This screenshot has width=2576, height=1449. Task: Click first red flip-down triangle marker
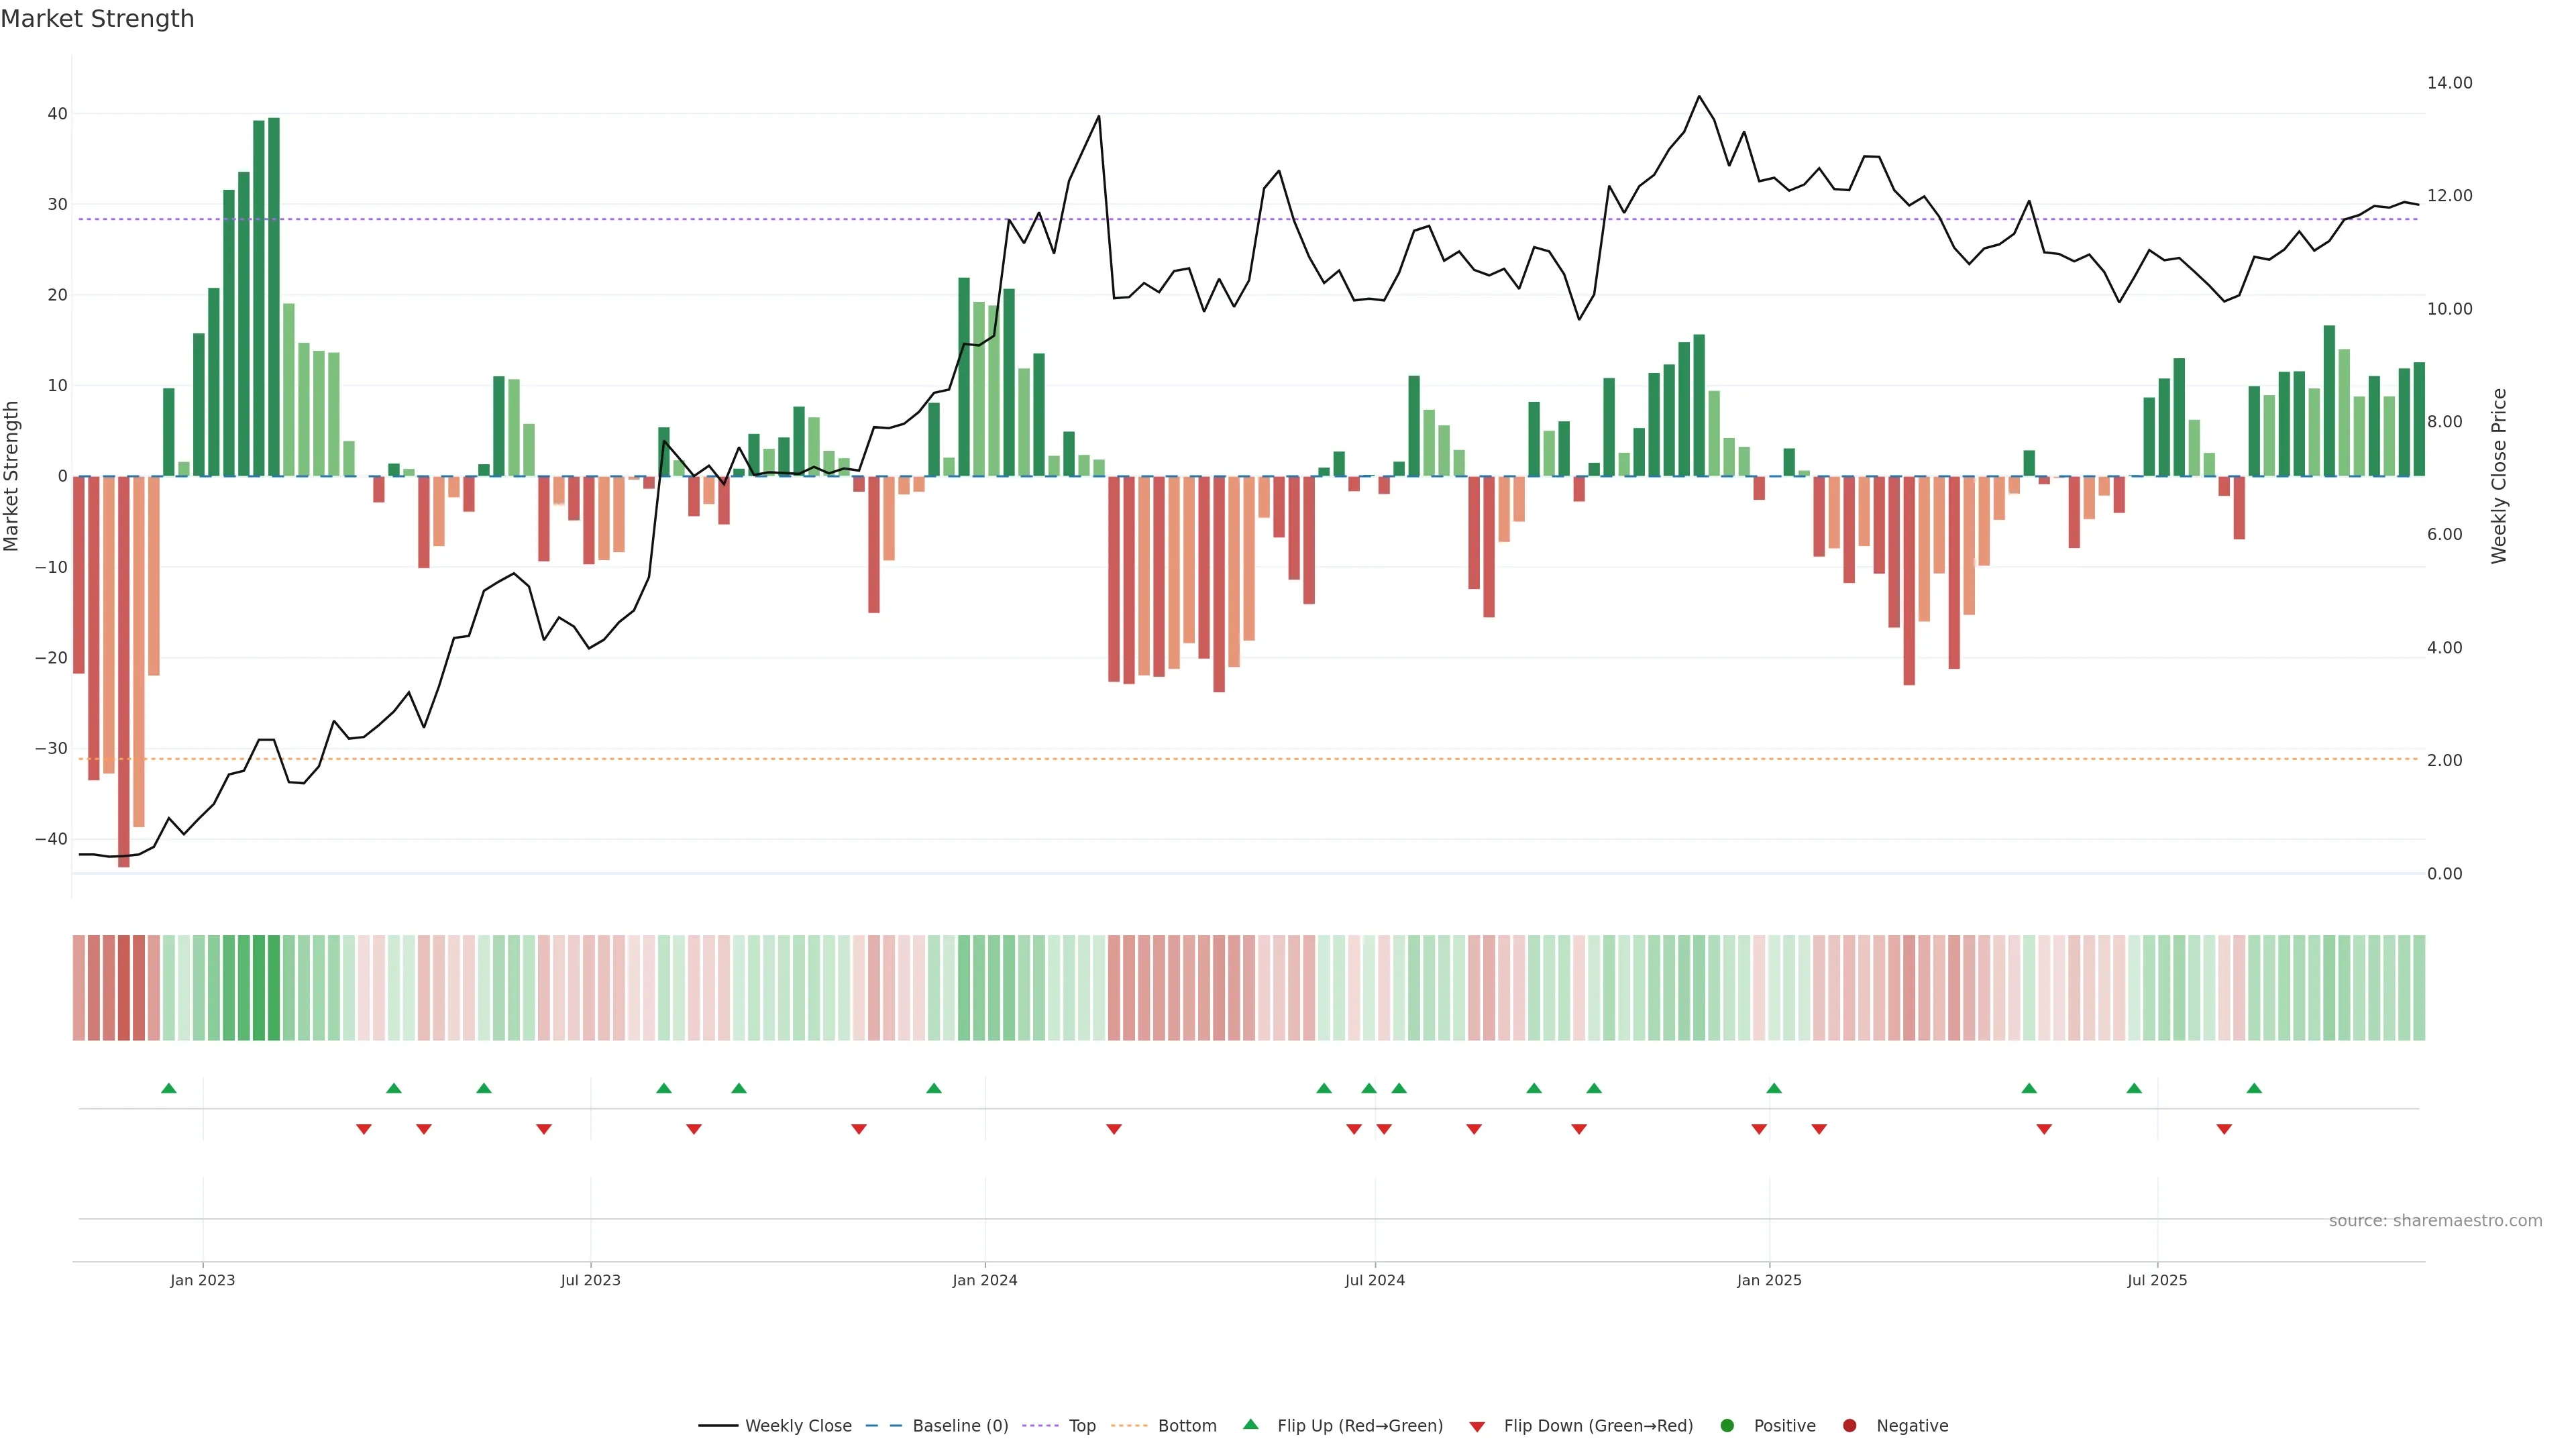tap(364, 1129)
